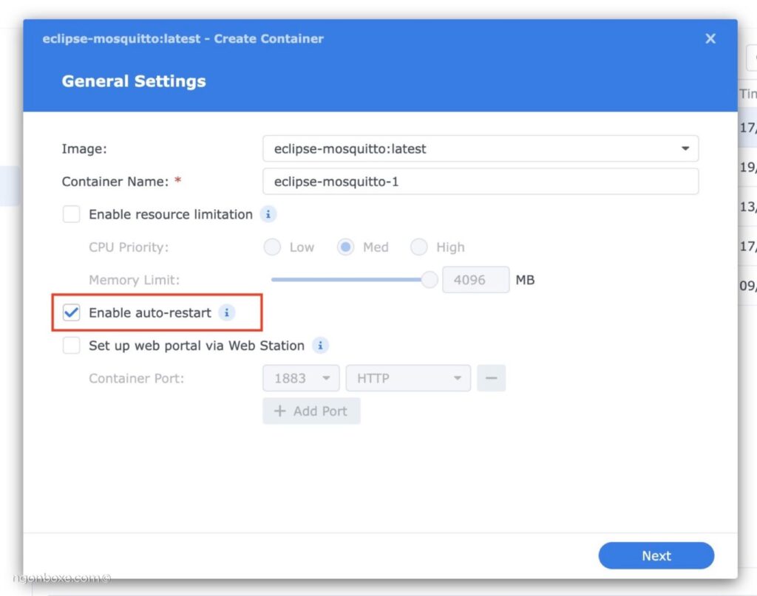Viewport: 757px width, 596px height.
Task: Enable resource limitation checkbox
Action: point(72,214)
